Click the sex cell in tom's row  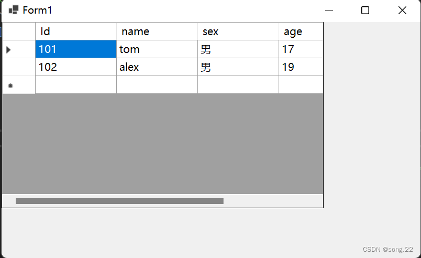click(x=238, y=49)
